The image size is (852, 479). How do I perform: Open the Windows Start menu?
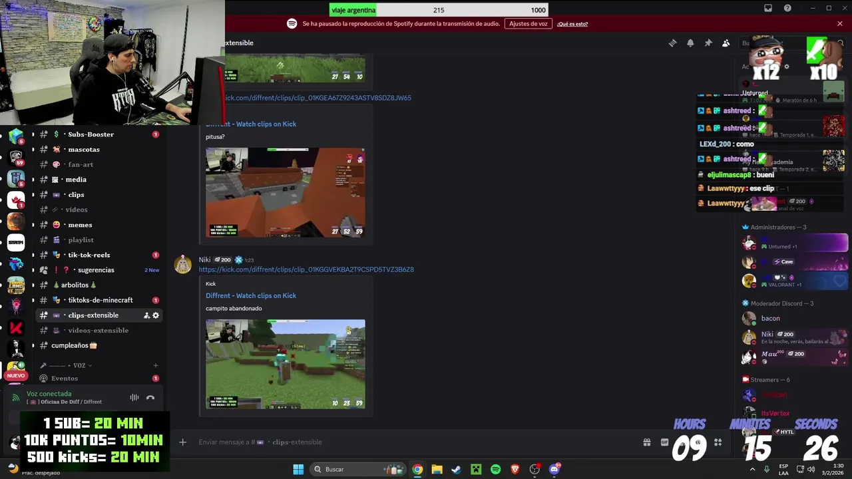click(298, 469)
